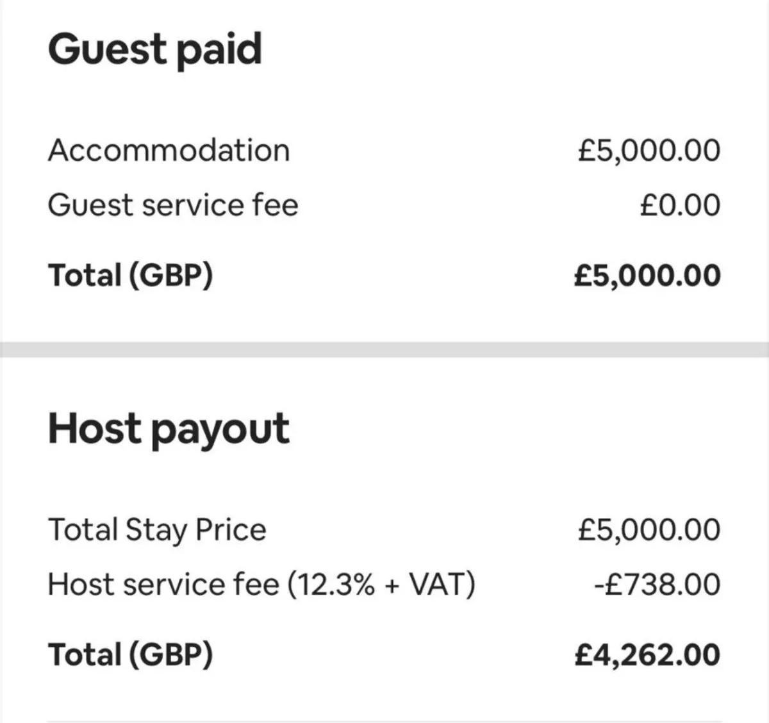769x723 pixels.
Task: Tap the Host service fee label
Action: (x=261, y=585)
